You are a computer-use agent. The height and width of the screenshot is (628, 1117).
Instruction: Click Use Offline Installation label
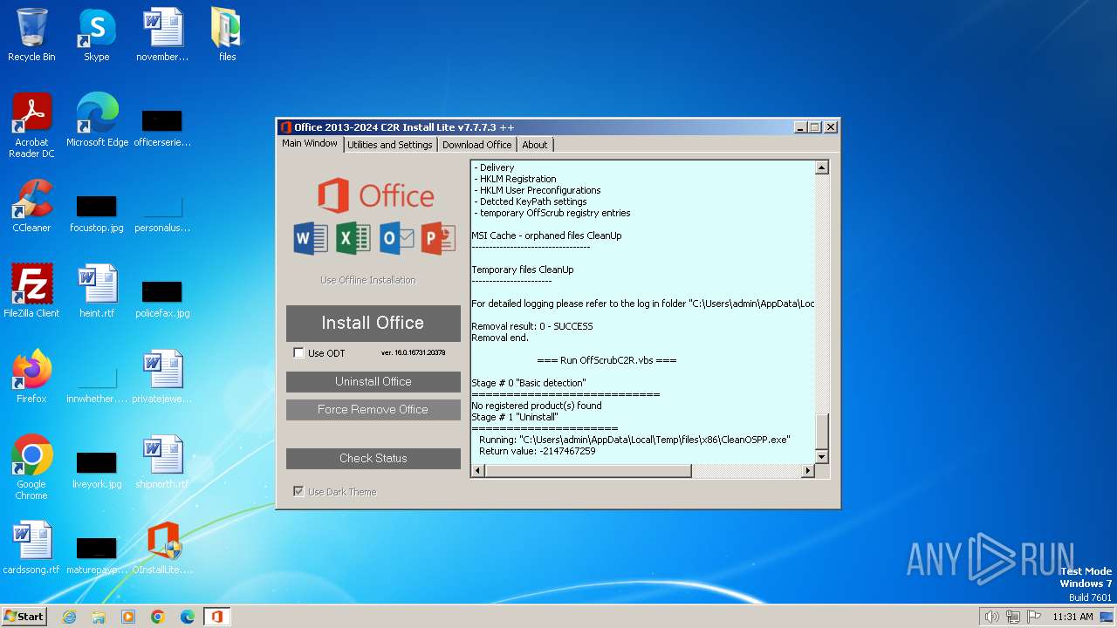coord(368,280)
